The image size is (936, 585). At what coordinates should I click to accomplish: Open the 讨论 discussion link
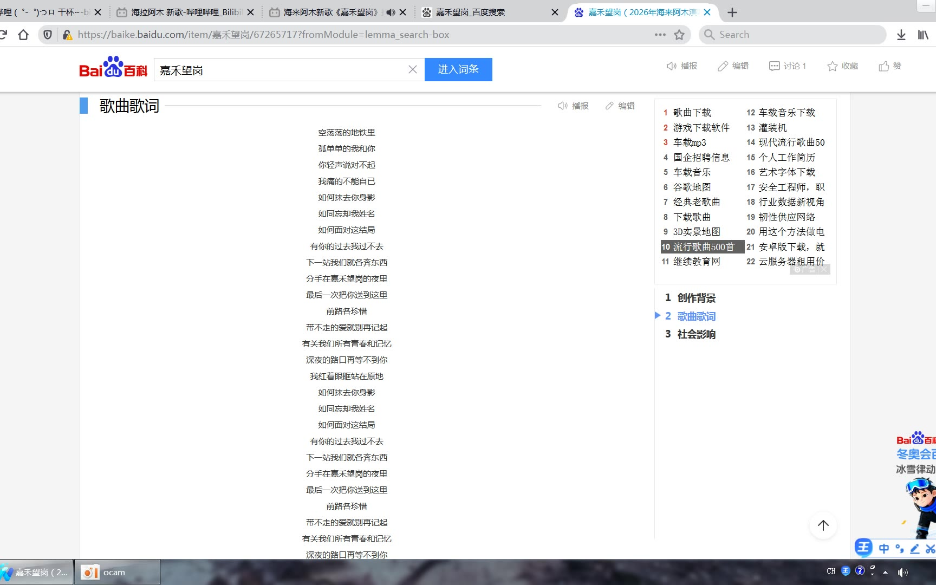788,66
